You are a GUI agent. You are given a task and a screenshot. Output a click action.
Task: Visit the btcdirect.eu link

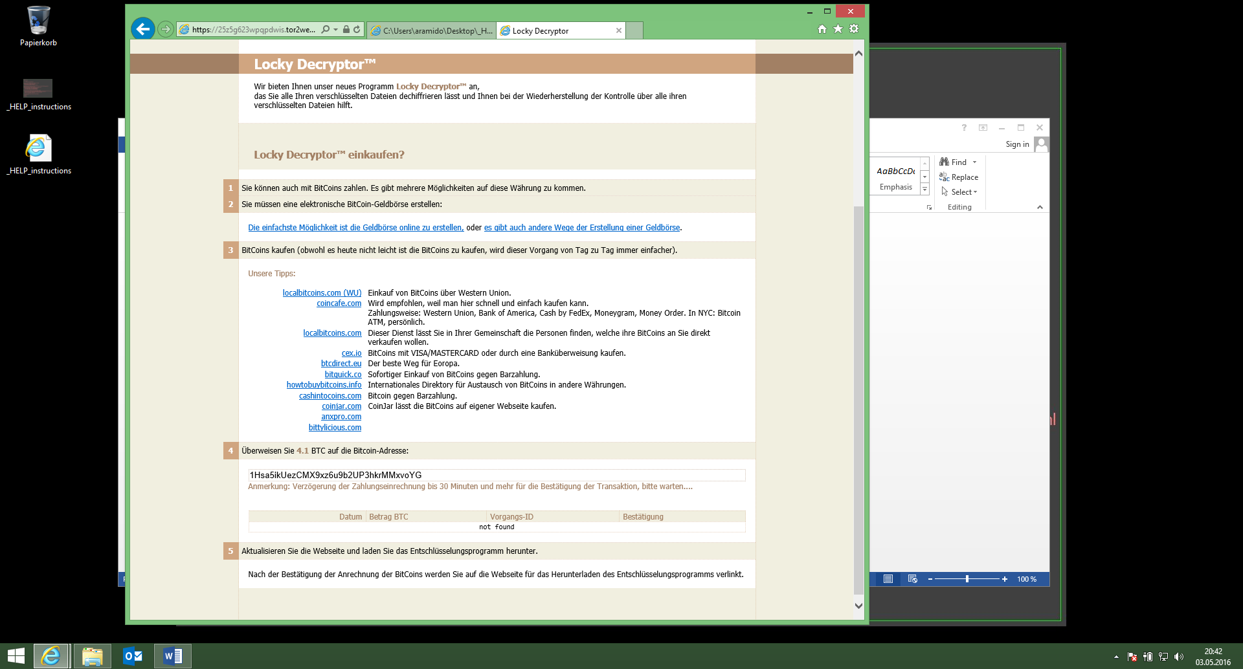pyautogui.click(x=341, y=364)
